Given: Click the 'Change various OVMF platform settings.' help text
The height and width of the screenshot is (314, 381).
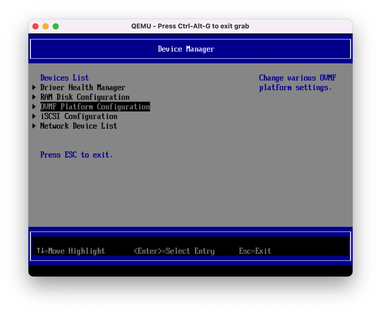Looking at the screenshot, I should coord(297,83).
